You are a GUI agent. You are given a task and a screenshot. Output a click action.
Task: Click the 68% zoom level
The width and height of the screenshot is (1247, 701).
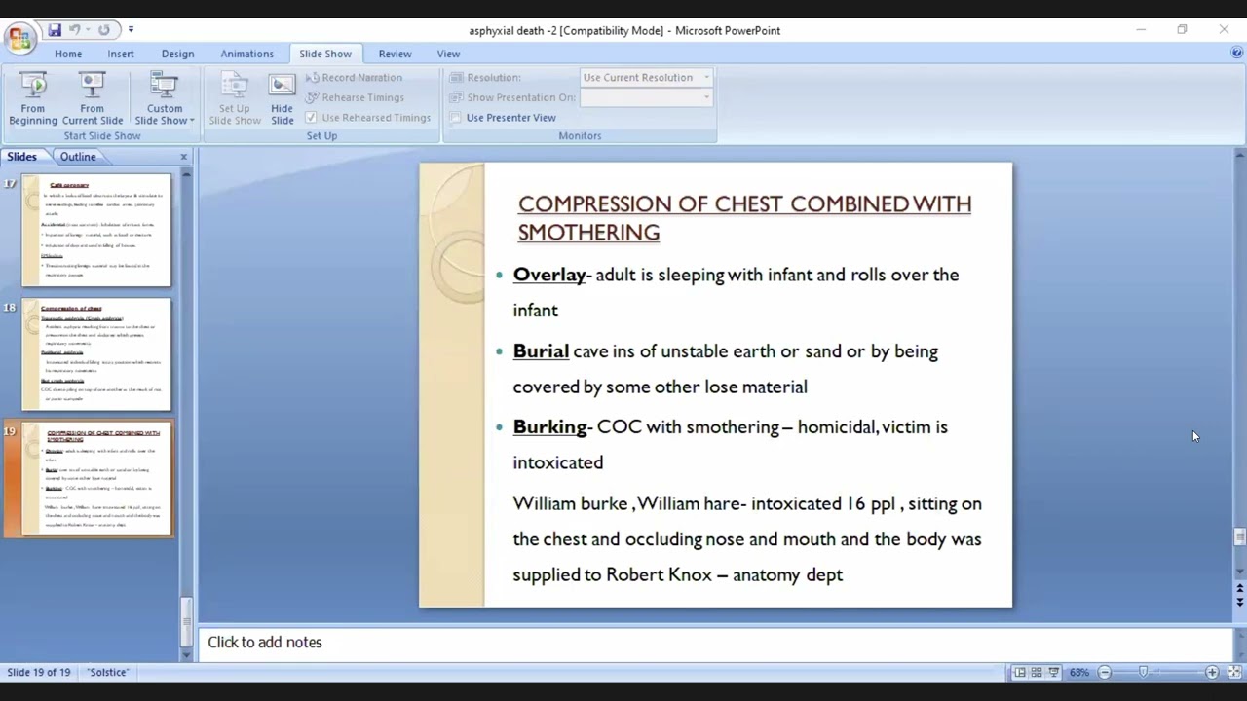(1079, 672)
